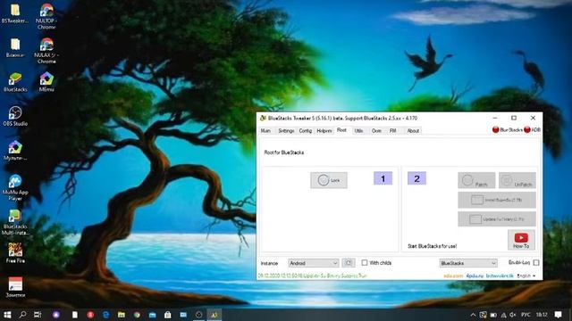Open the FM tab
Viewport: 572px width, 321px height.
coord(393,131)
